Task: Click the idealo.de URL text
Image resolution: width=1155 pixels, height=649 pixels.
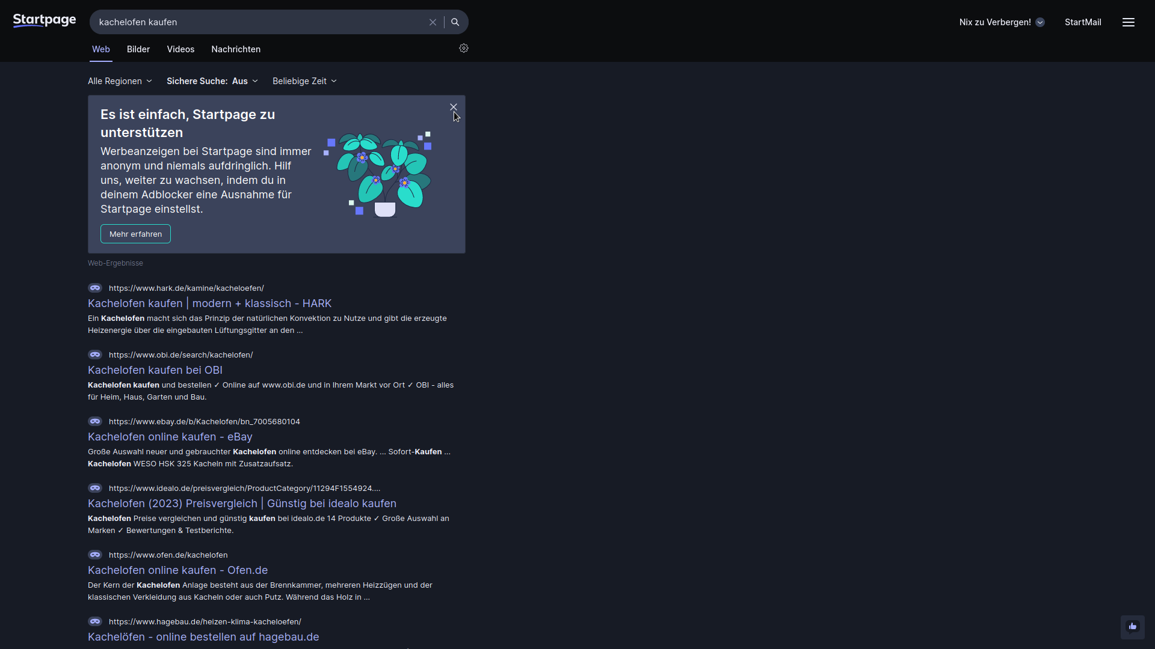Action: click(x=245, y=489)
